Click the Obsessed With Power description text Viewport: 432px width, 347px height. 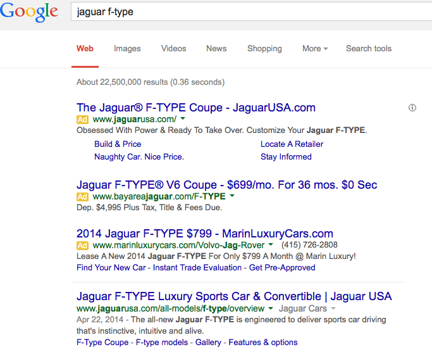point(222,130)
